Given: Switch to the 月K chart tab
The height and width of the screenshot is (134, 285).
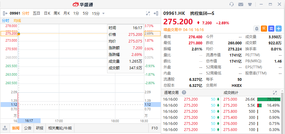Looking at the screenshot, I should [x=67, y=13].
